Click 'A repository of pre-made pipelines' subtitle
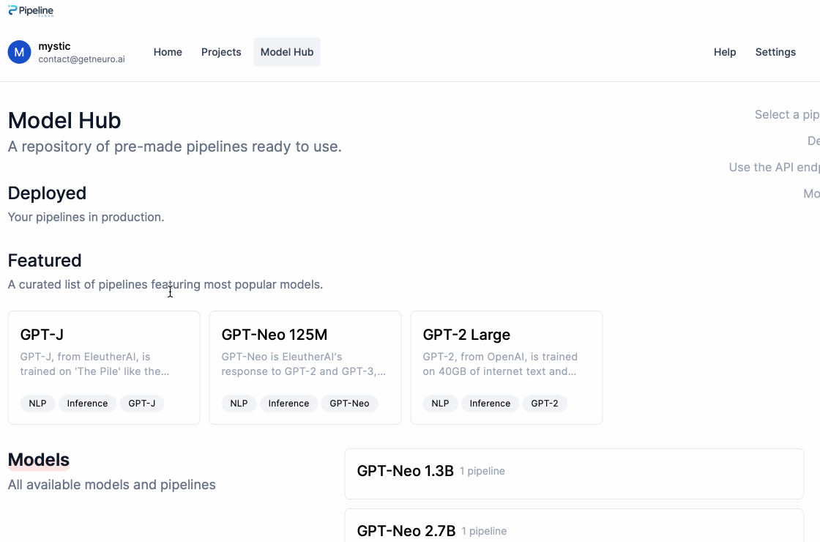This screenshot has height=542, width=820. click(x=175, y=146)
